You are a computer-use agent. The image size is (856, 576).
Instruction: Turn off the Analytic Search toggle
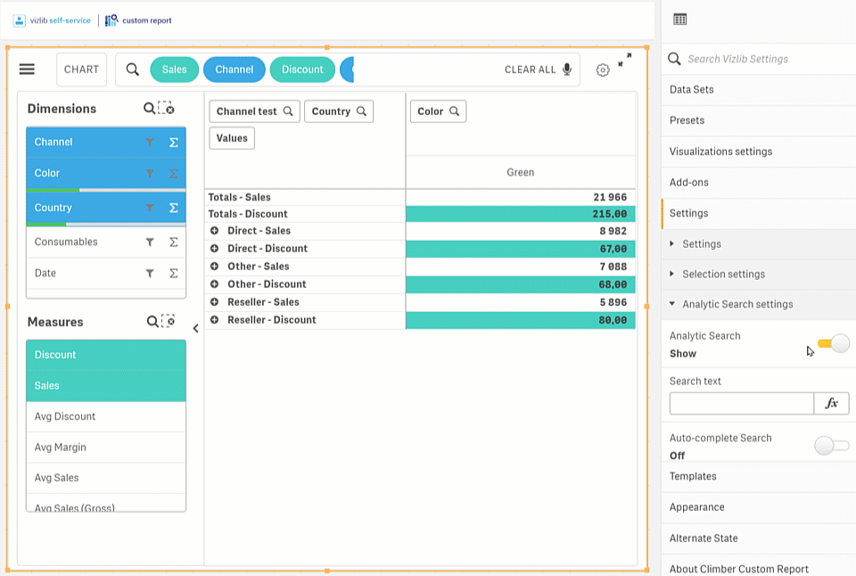click(x=834, y=343)
